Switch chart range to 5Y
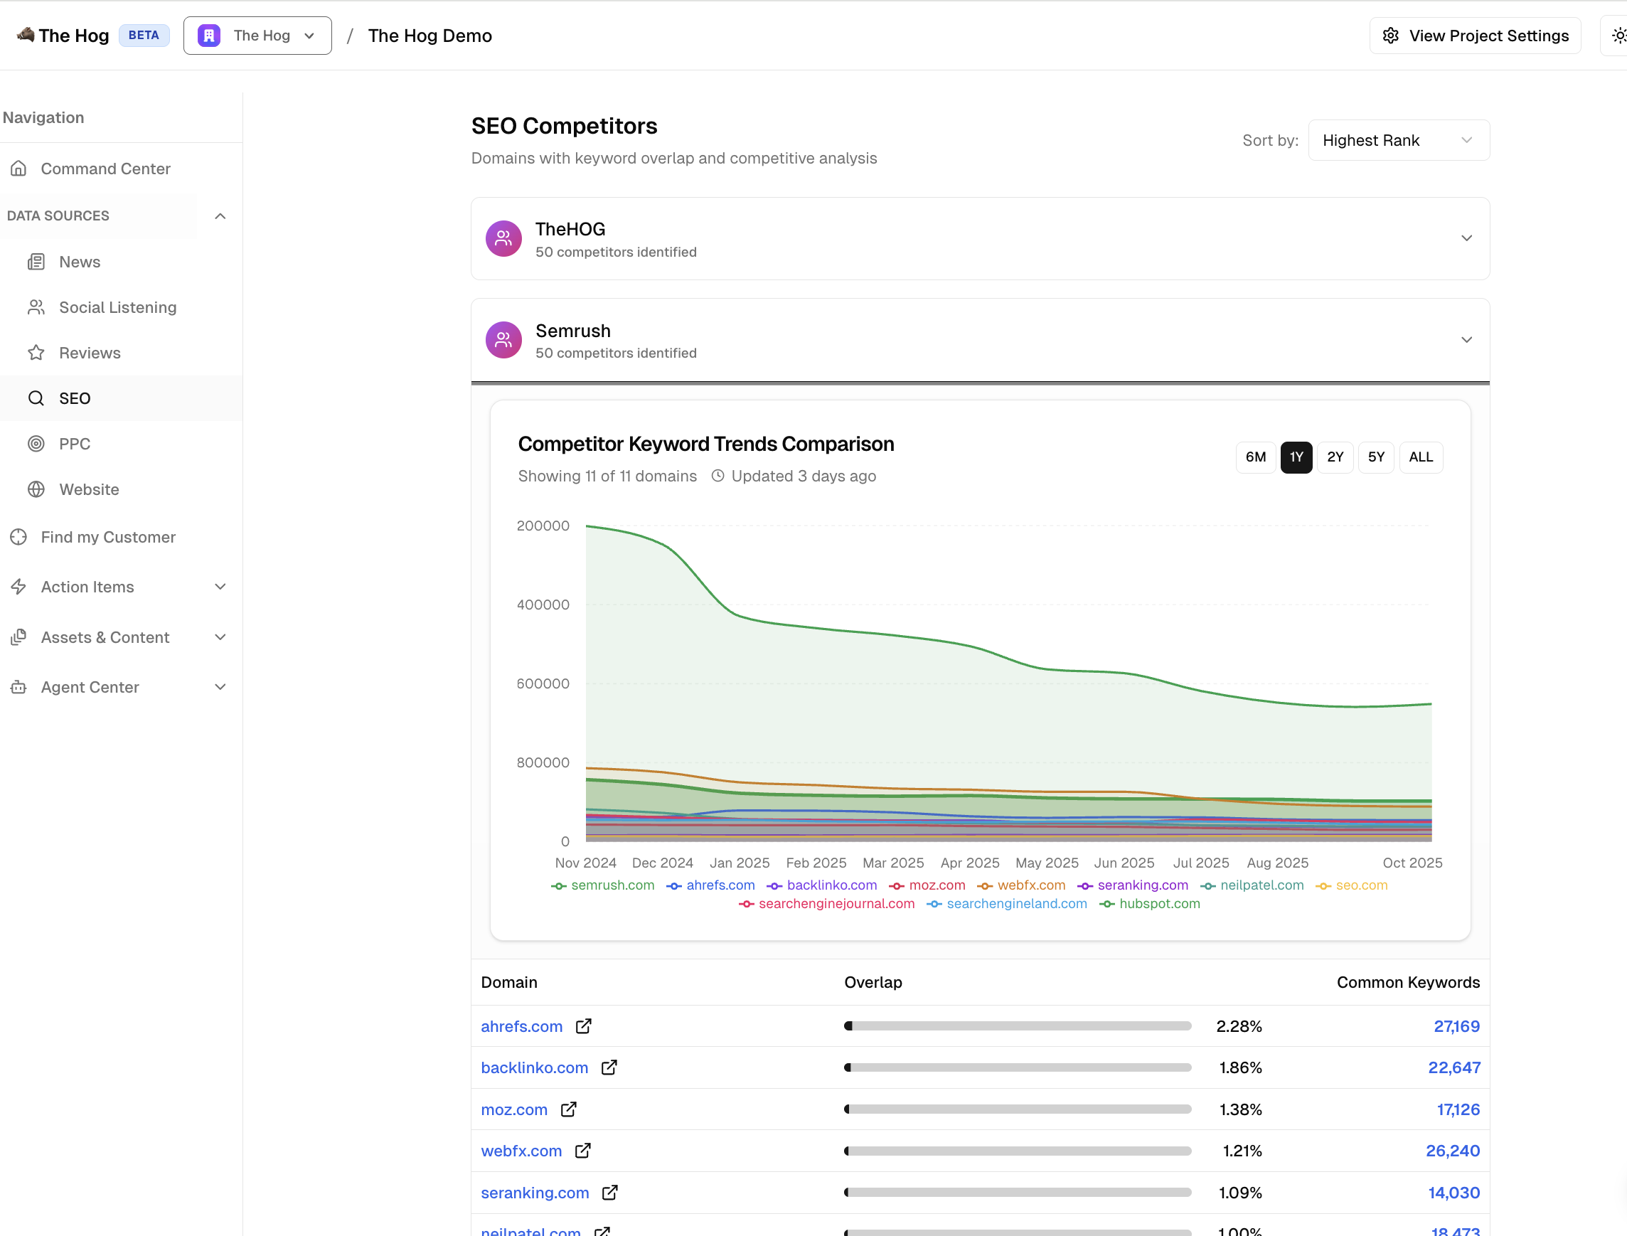This screenshot has width=1627, height=1236. coord(1375,457)
